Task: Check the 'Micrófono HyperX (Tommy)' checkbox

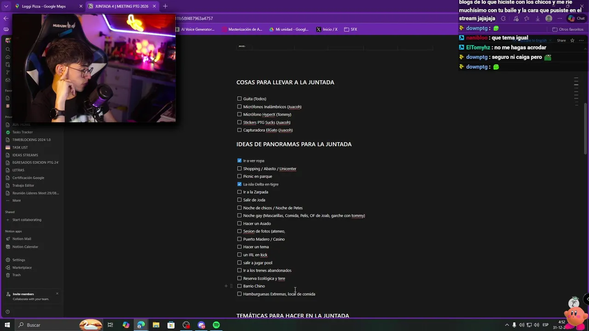Action: click(239, 114)
